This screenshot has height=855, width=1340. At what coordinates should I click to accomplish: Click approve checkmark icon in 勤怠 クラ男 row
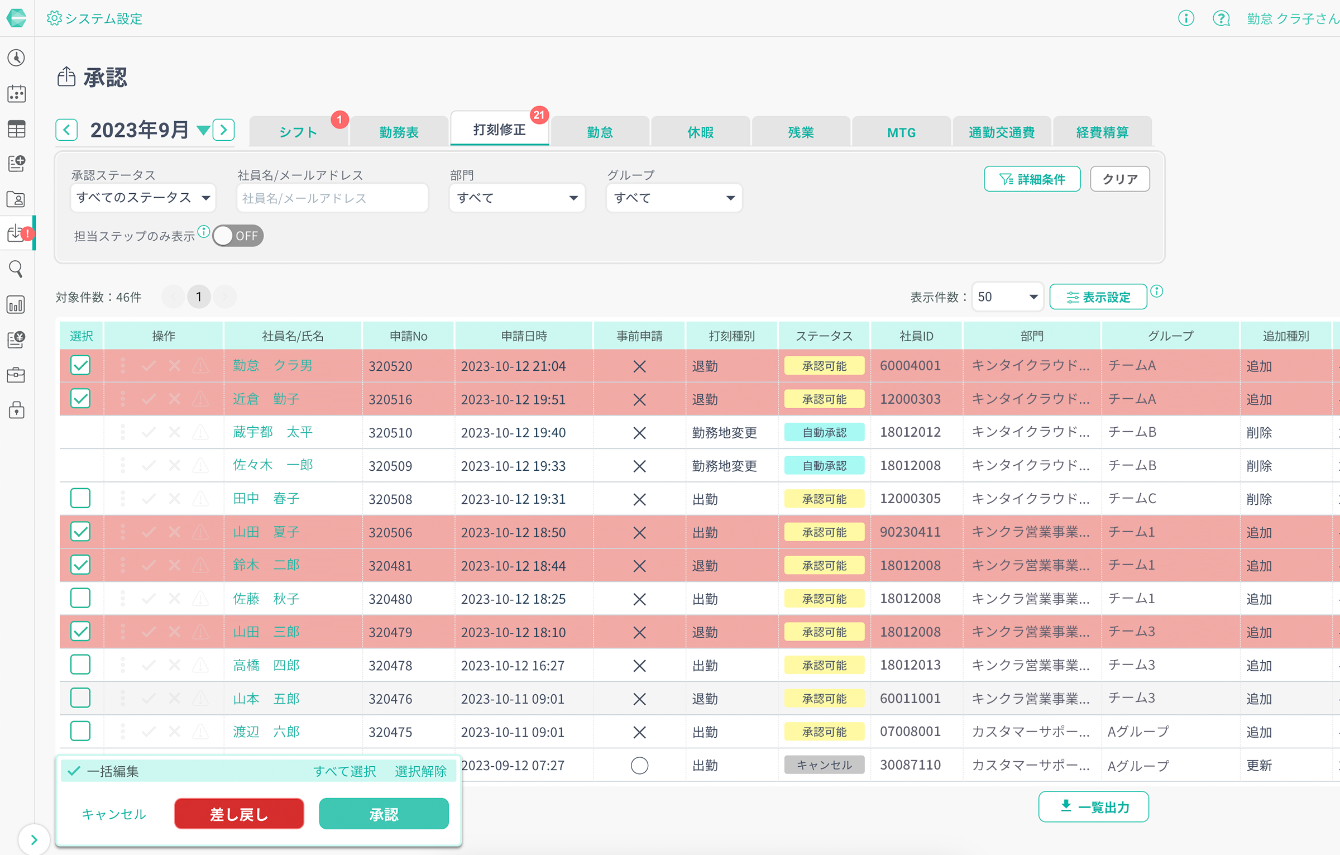[149, 366]
